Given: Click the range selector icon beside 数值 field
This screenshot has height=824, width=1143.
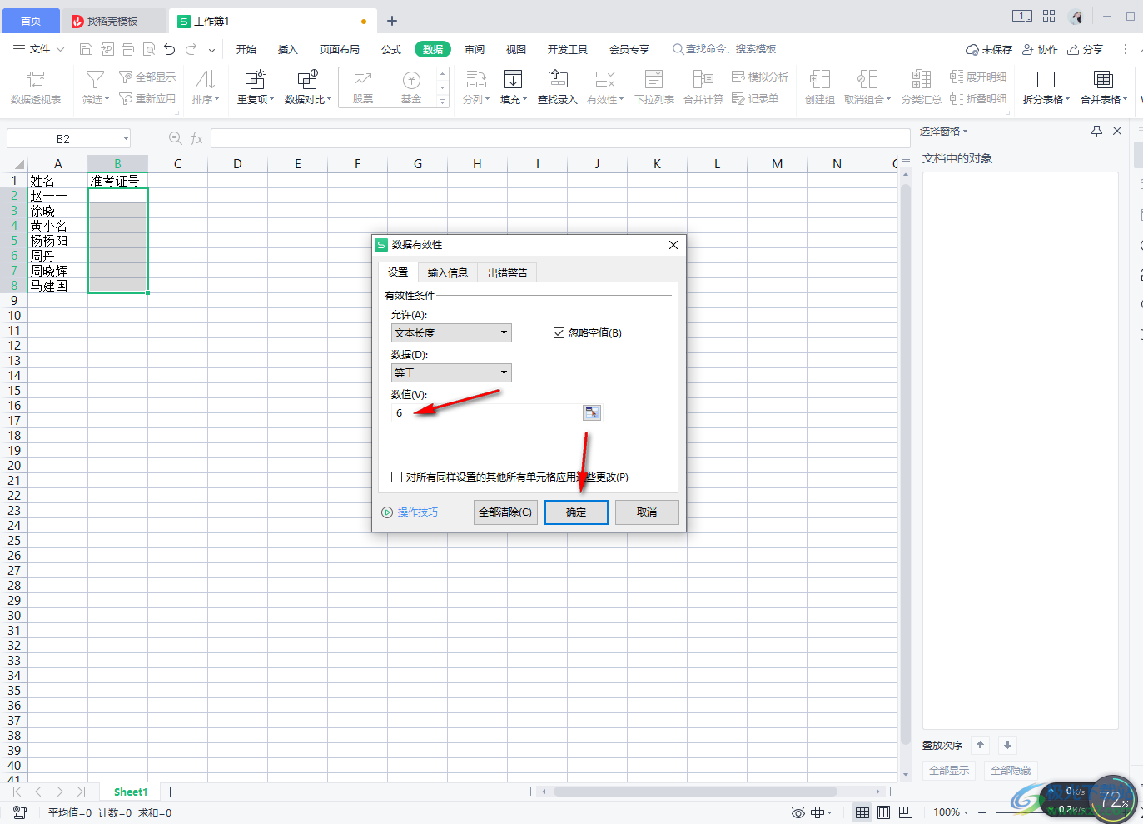Looking at the screenshot, I should click(591, 413).
